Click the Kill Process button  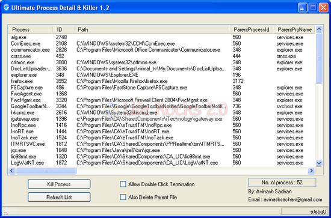click(x=59, y=184)
